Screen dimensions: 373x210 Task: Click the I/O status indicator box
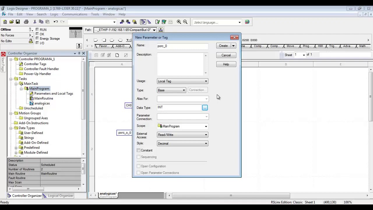tap(37, 43)
